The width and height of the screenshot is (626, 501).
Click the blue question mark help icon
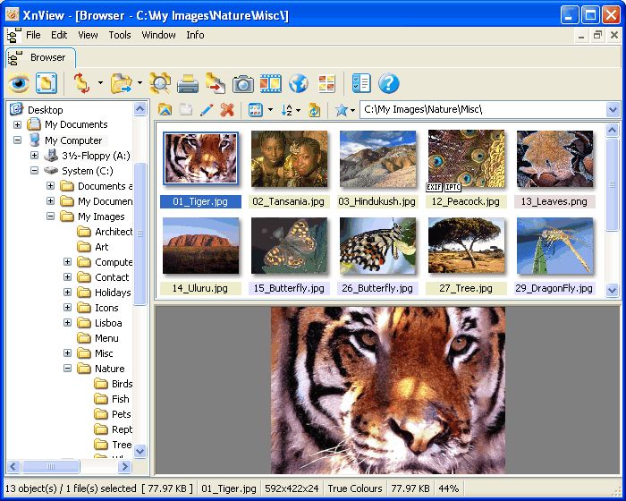[388, 84]
